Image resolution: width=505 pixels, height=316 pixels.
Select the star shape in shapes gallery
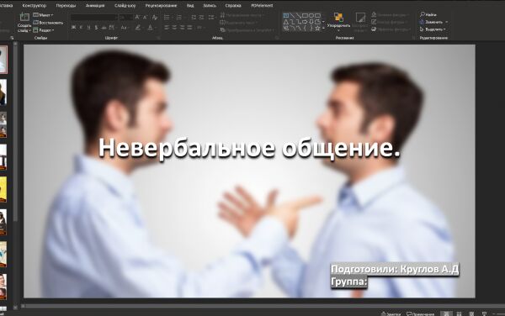coord(318,29)
